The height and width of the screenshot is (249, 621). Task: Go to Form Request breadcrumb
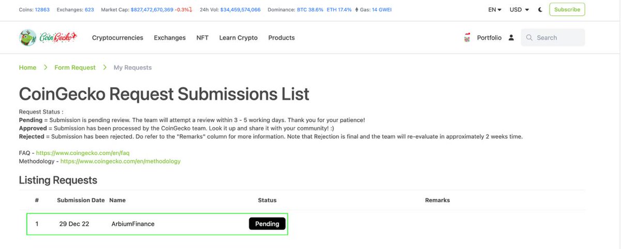tap(75, 68)
